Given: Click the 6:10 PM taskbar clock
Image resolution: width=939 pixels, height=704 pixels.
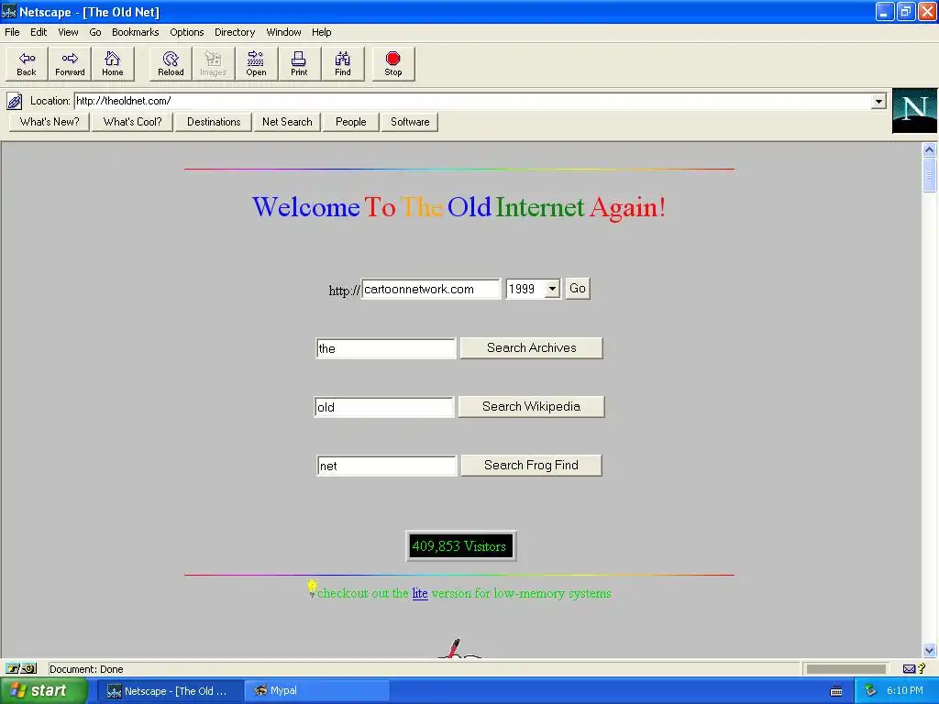Looking at the screenshot, I should tap(905, 691).
